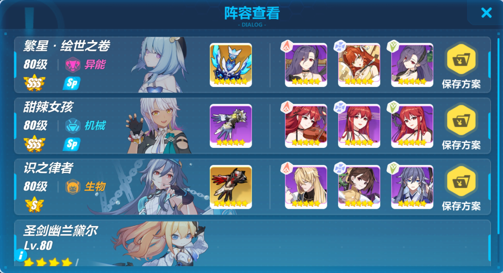
Task: Open the weapon icon for 繁星·绘世之卷
Action: (231, 65)
